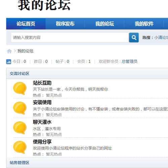Click the 欢迎使用小清论坛程序 description text
Image resolution: width=168 pixels, height=168 pixels.
point(73,148)
